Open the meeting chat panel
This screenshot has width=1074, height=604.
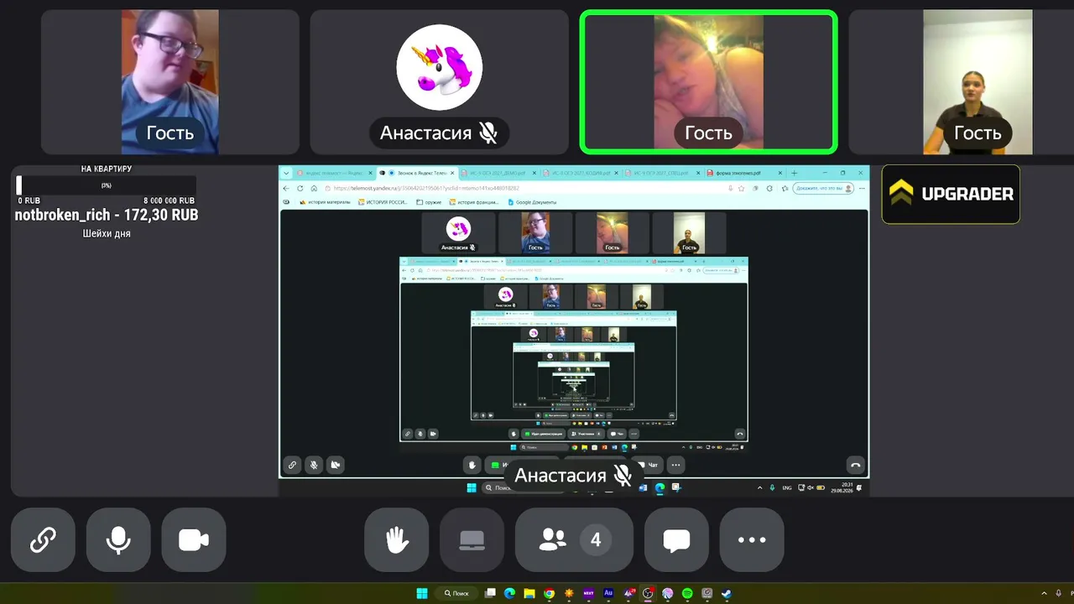(676, 540)
